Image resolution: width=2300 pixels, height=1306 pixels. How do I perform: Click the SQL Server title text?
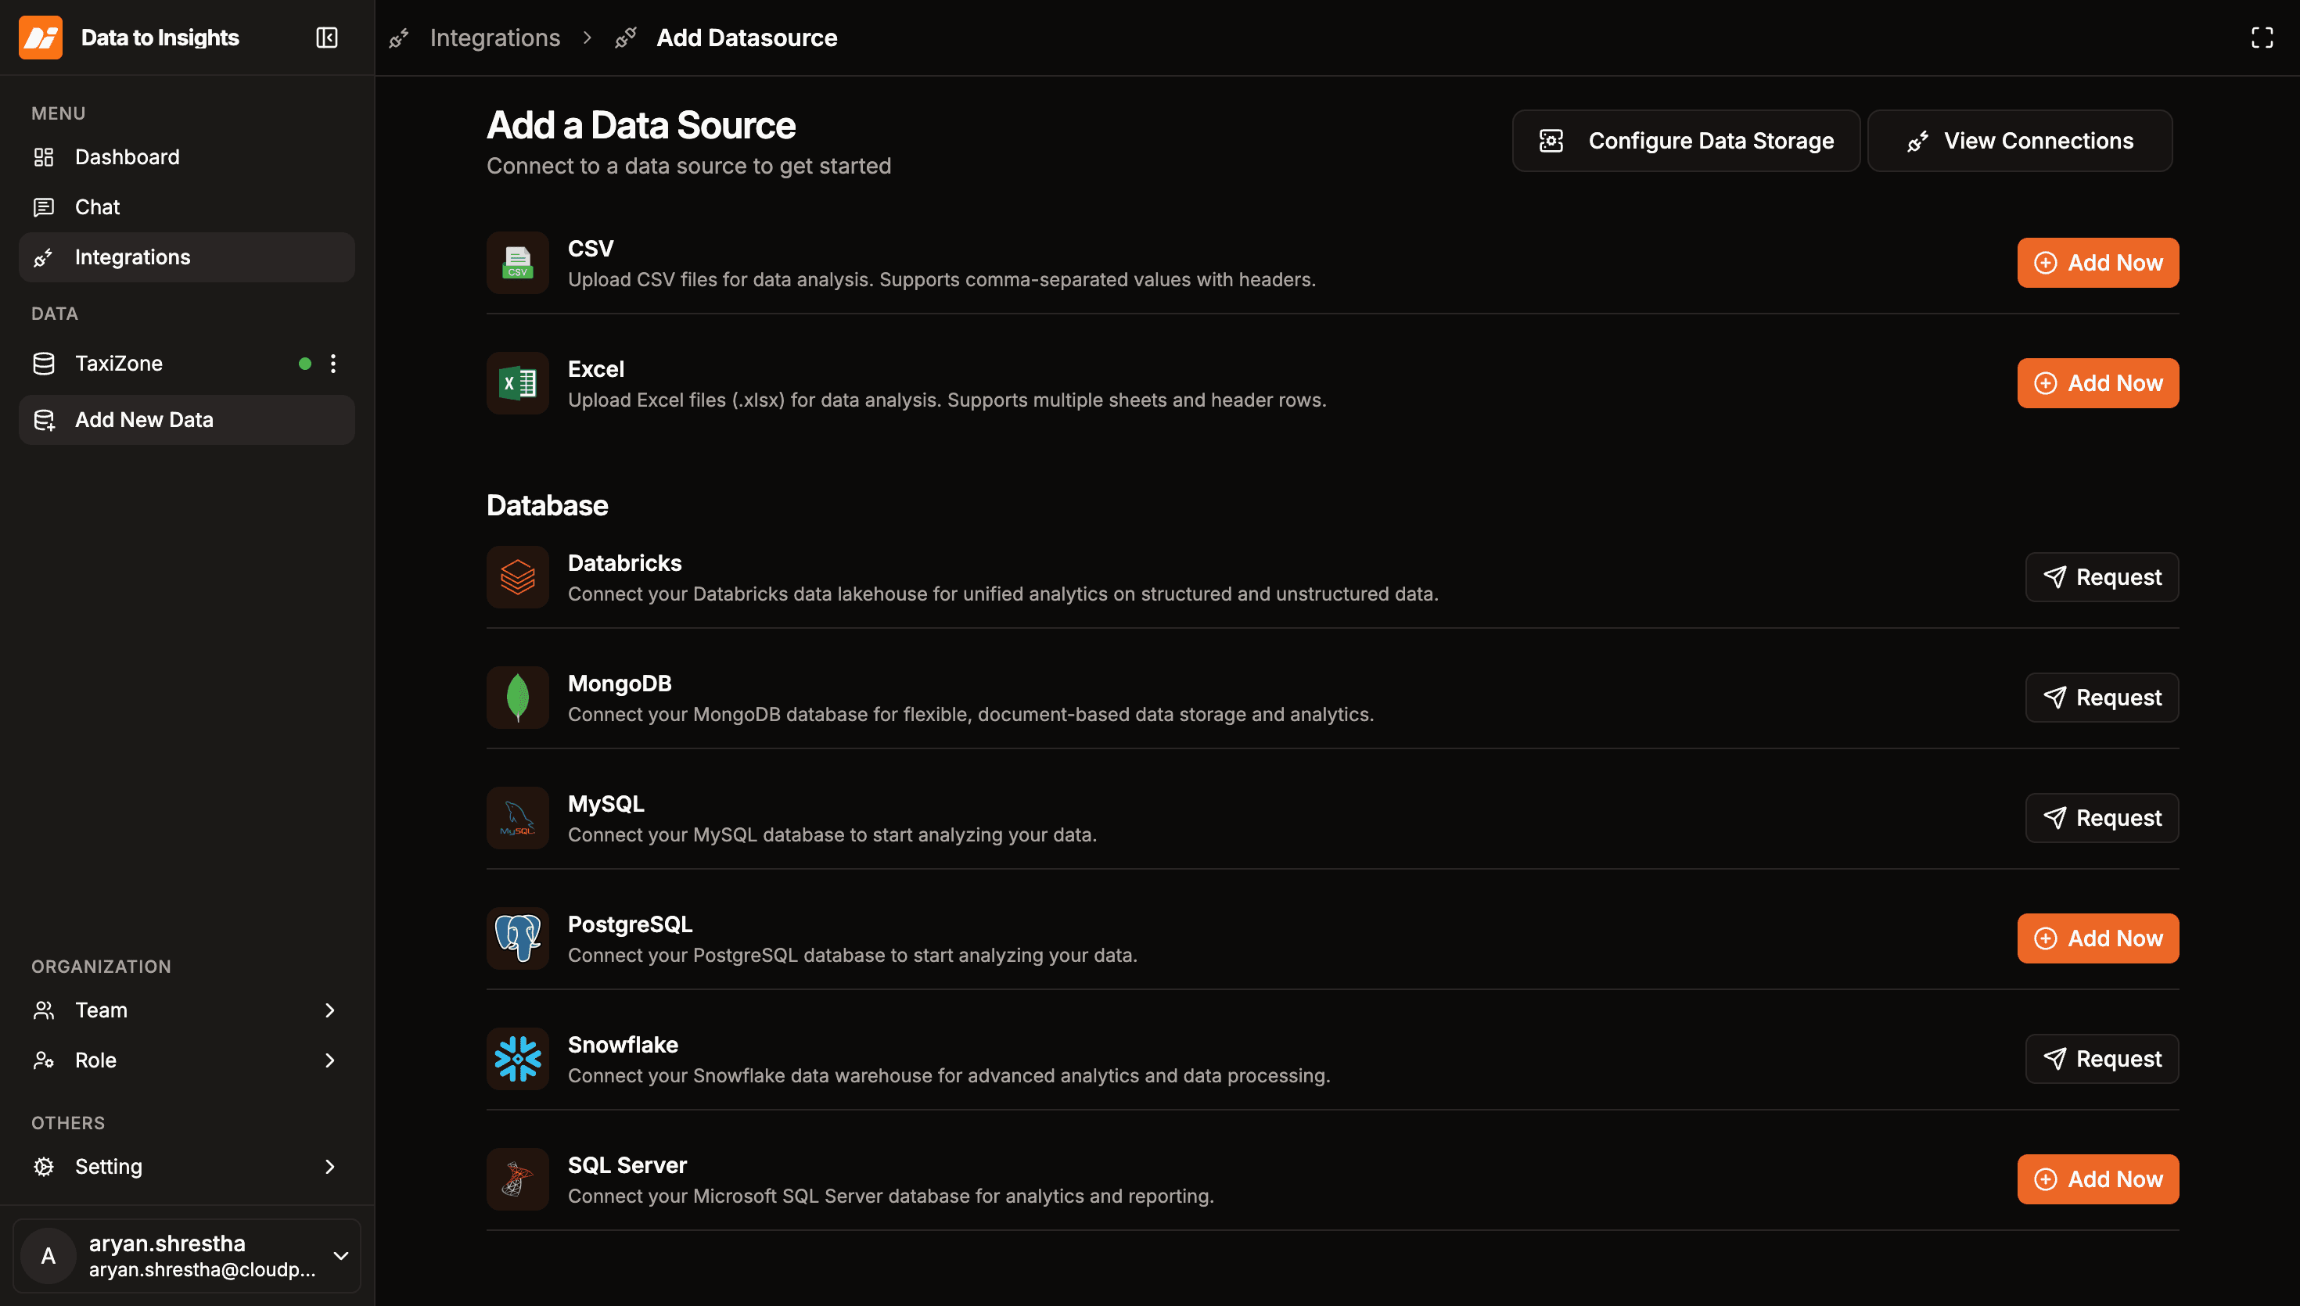627,1164
